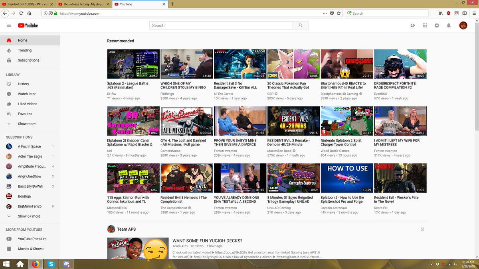Go back with the browser back arrow
The width and height of the screenshot is (479, 269).
click(5, 13)
